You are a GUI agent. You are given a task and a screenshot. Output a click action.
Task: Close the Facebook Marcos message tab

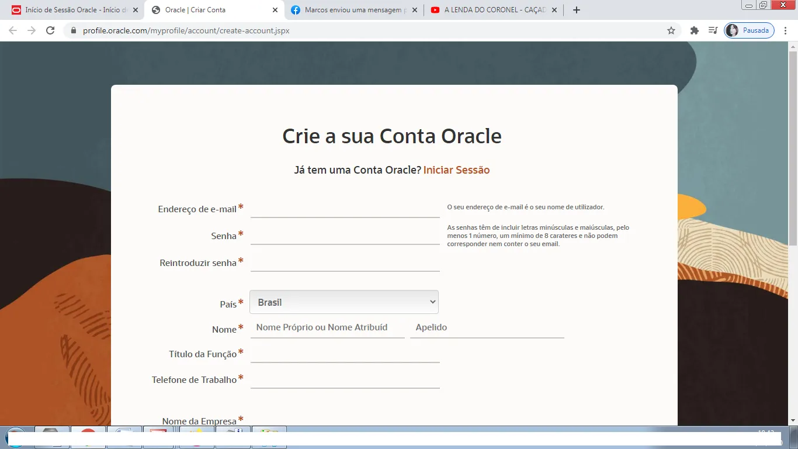(414, 10)
